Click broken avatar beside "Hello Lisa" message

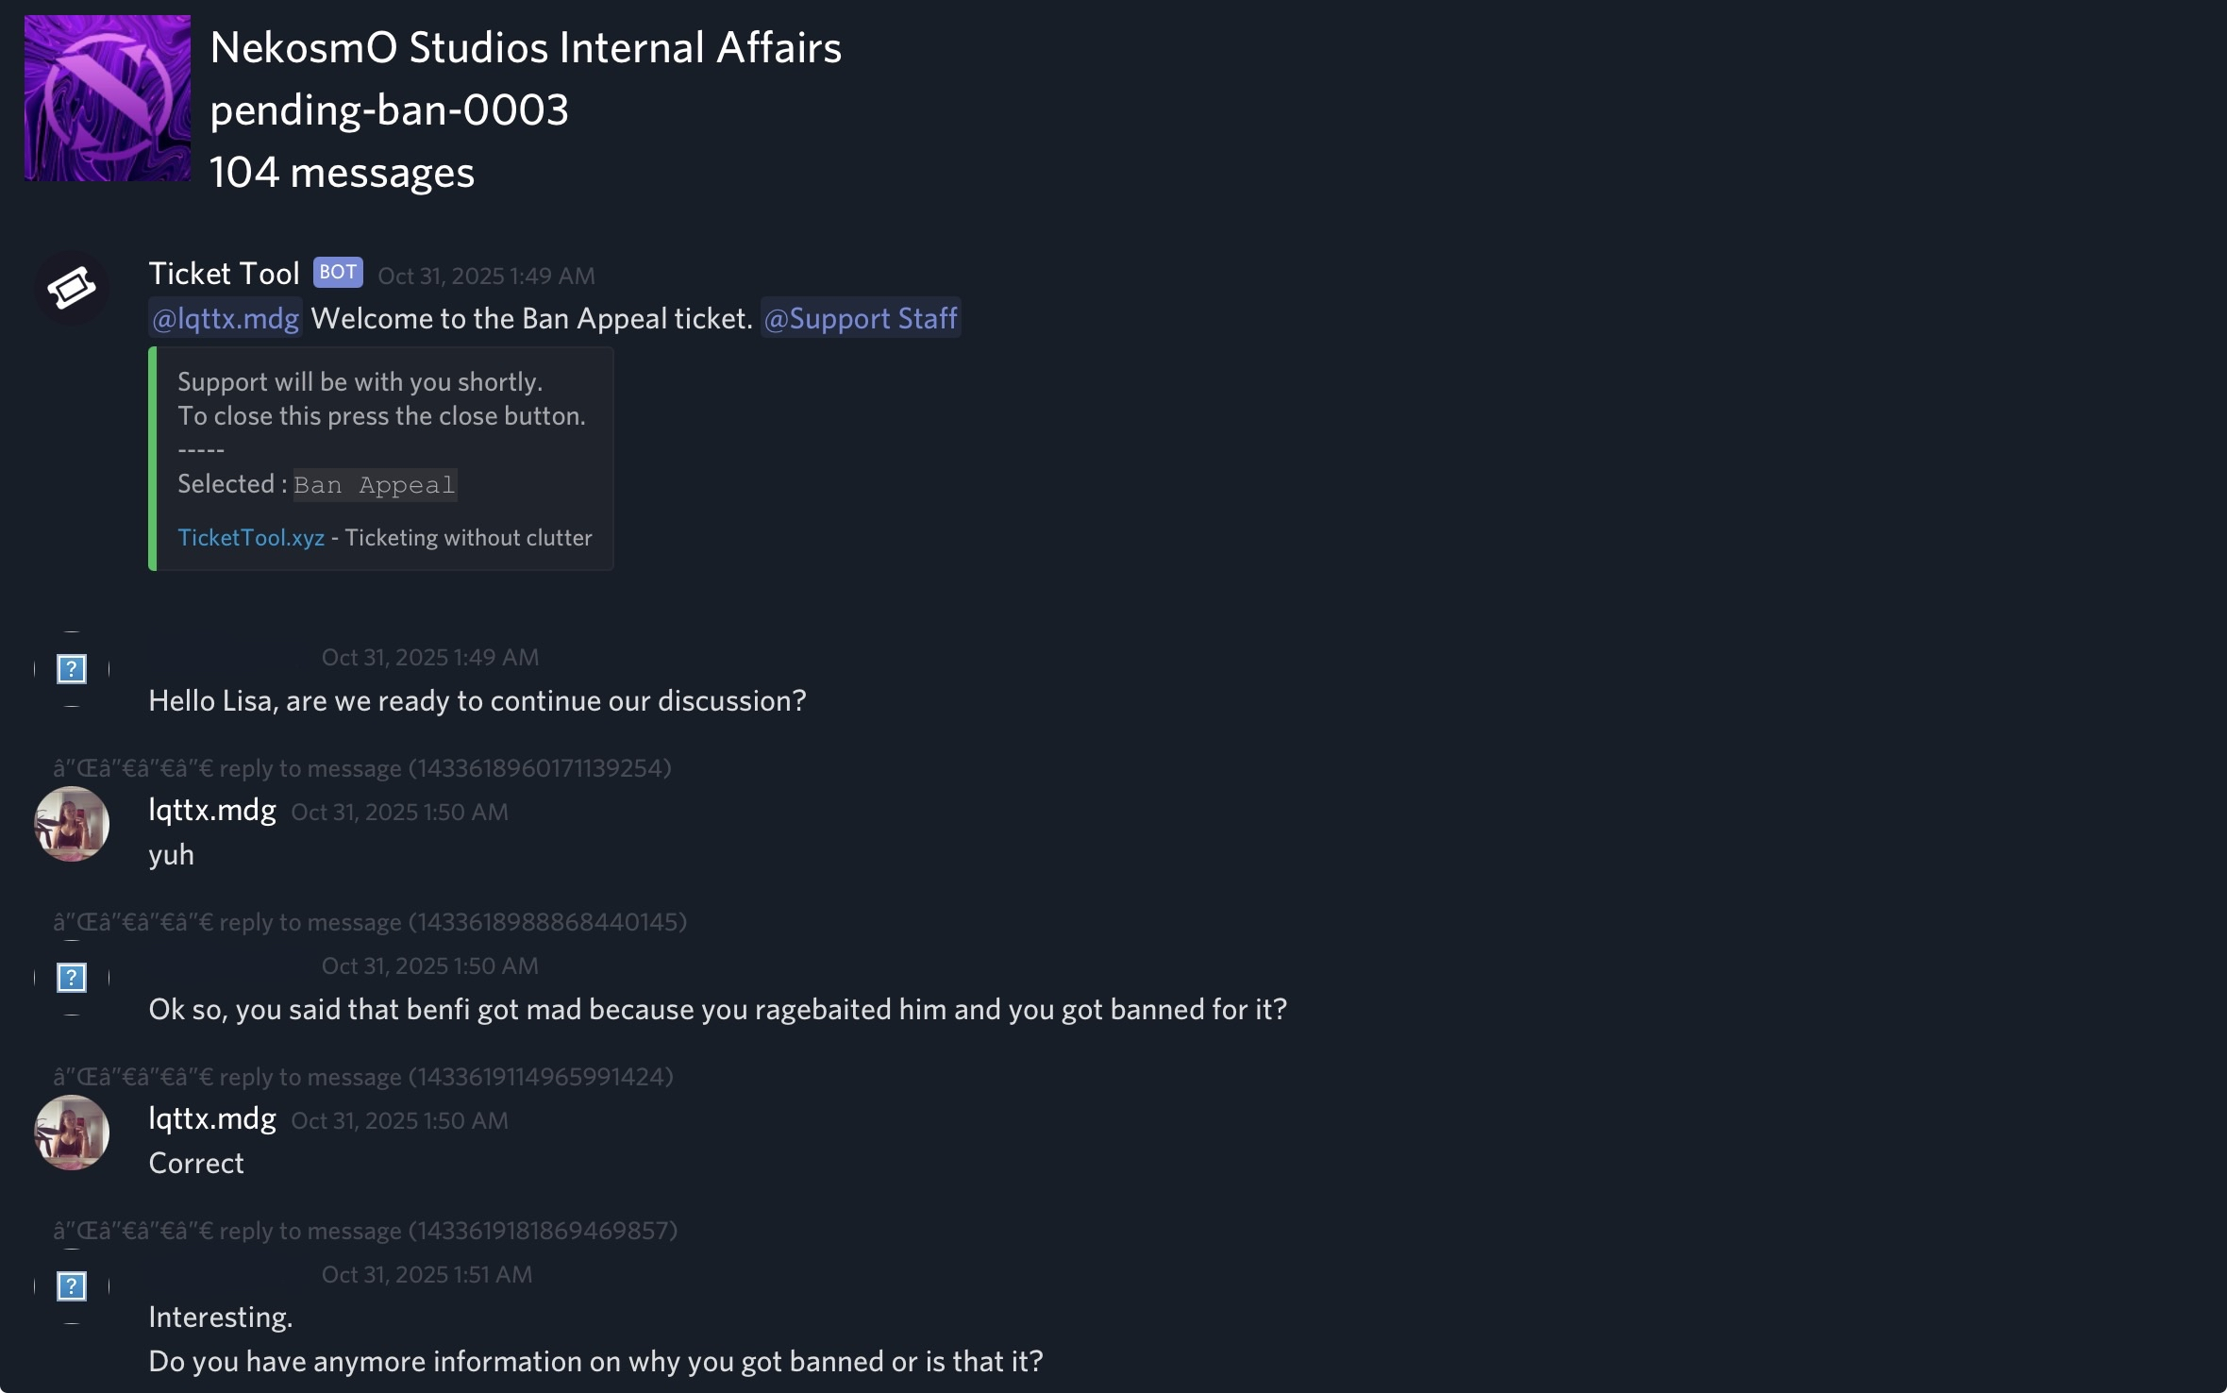coord(72,669)
